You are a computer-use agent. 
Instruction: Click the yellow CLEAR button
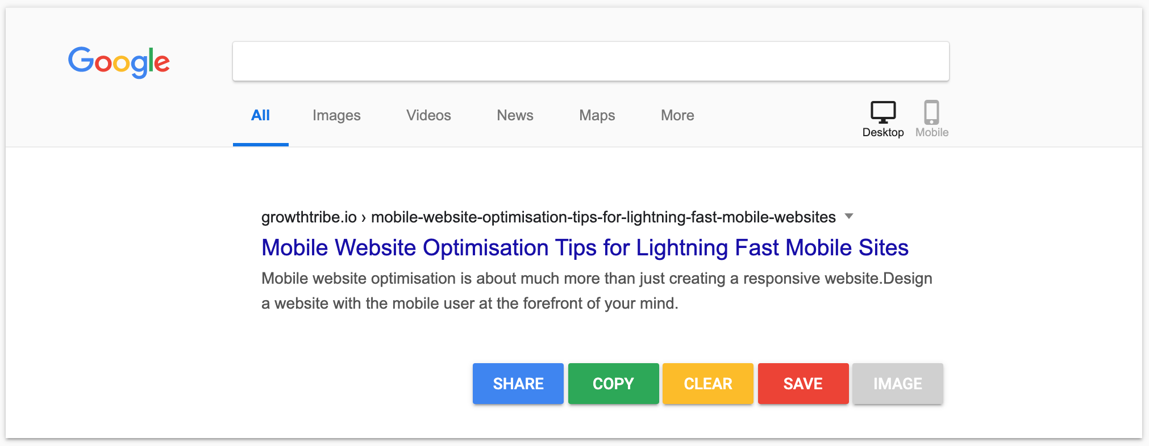pos(708,384)
